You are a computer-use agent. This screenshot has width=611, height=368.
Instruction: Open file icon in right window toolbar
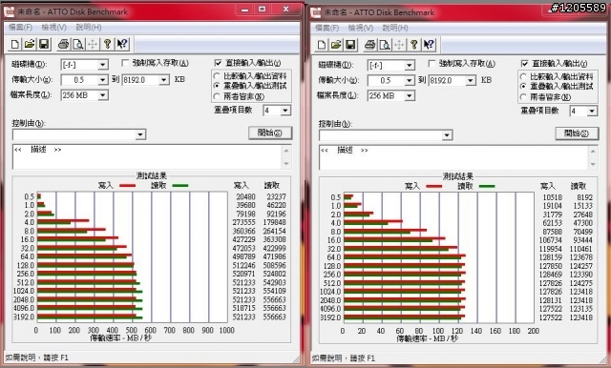click(x=336, y=45)
